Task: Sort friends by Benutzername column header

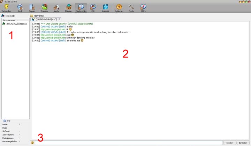Action: (x=15, y=20)
